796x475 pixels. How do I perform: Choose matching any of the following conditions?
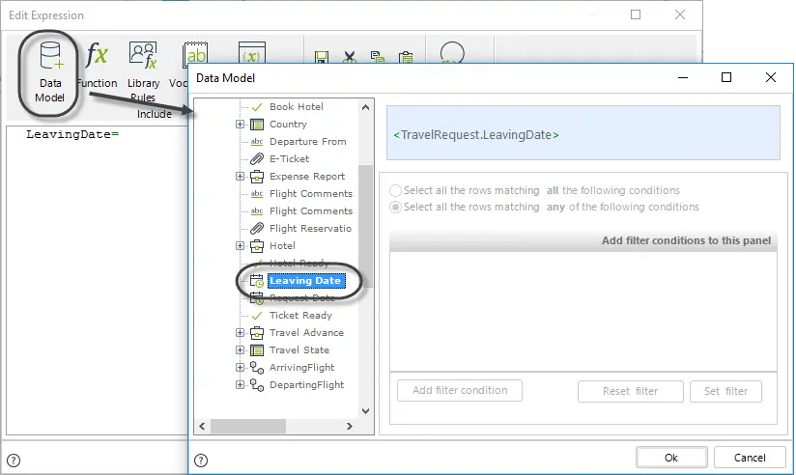pyautogui.click(x=395, y=207)
